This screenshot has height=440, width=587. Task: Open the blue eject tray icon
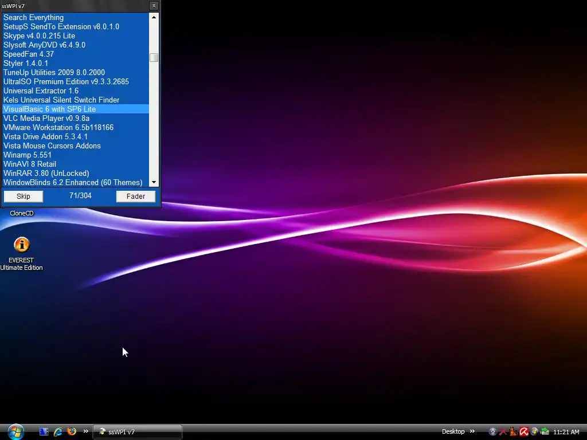coord(492,432)
